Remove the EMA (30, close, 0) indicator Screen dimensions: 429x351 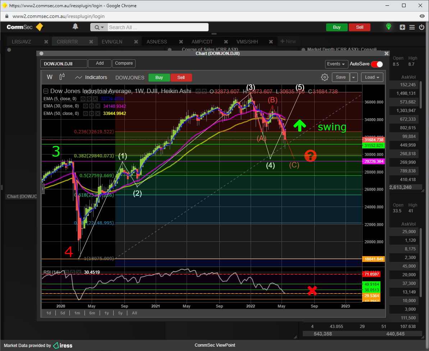coord(98,106)
